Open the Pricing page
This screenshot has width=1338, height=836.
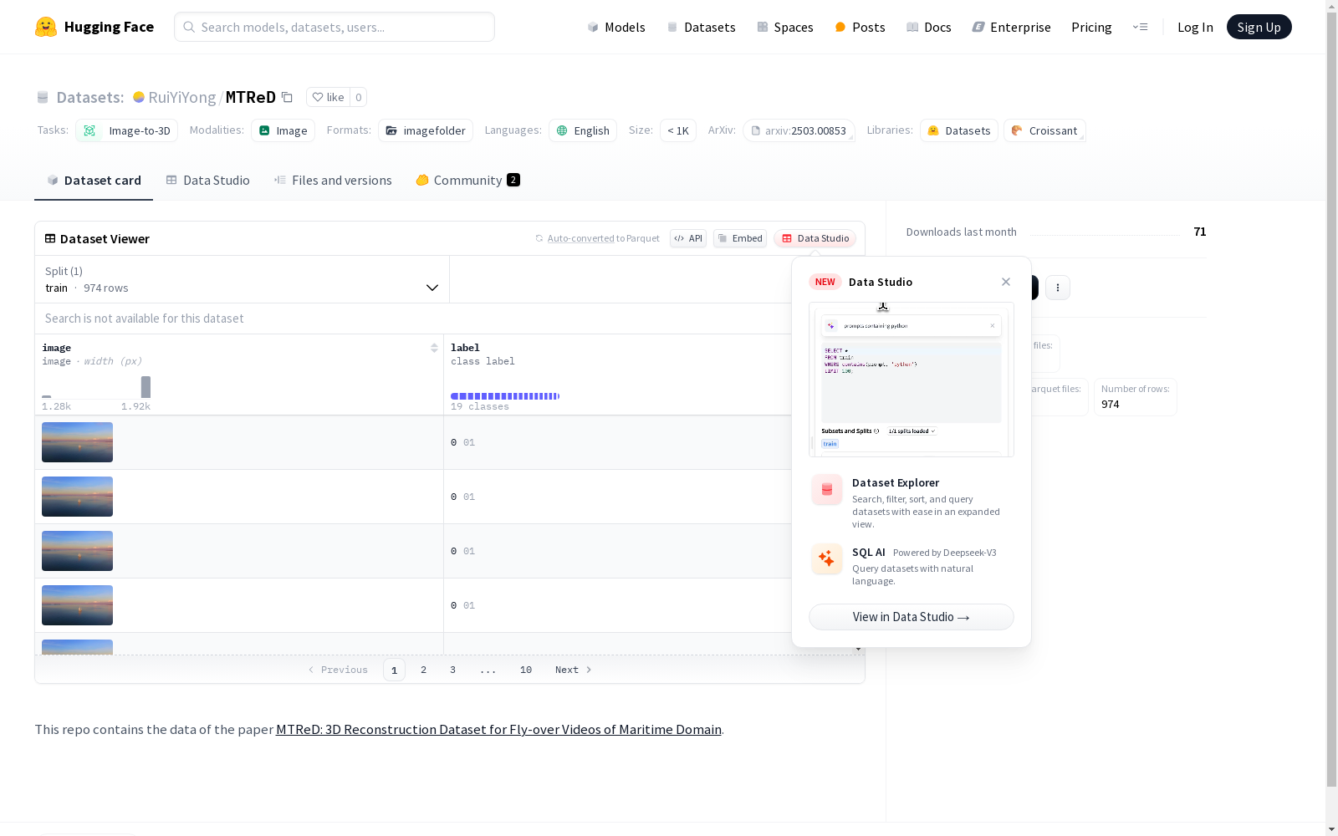[1091, 27]
